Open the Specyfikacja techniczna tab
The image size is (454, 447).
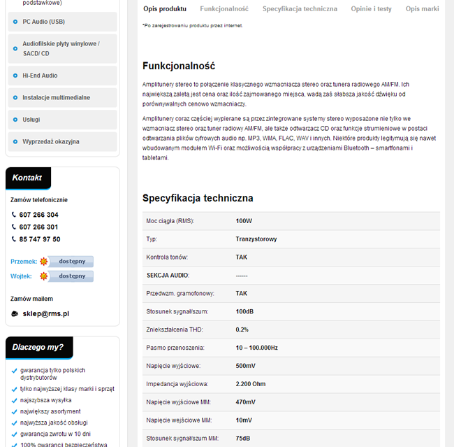pos(300,9)
